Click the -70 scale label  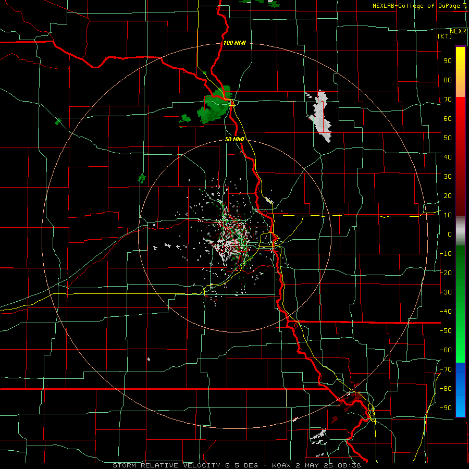(446, 369)
